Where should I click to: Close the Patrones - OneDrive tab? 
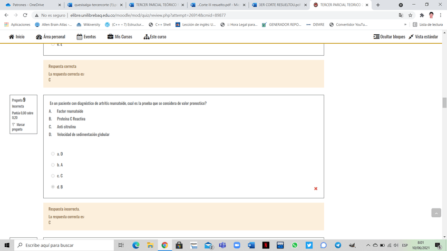pos(59,5)
